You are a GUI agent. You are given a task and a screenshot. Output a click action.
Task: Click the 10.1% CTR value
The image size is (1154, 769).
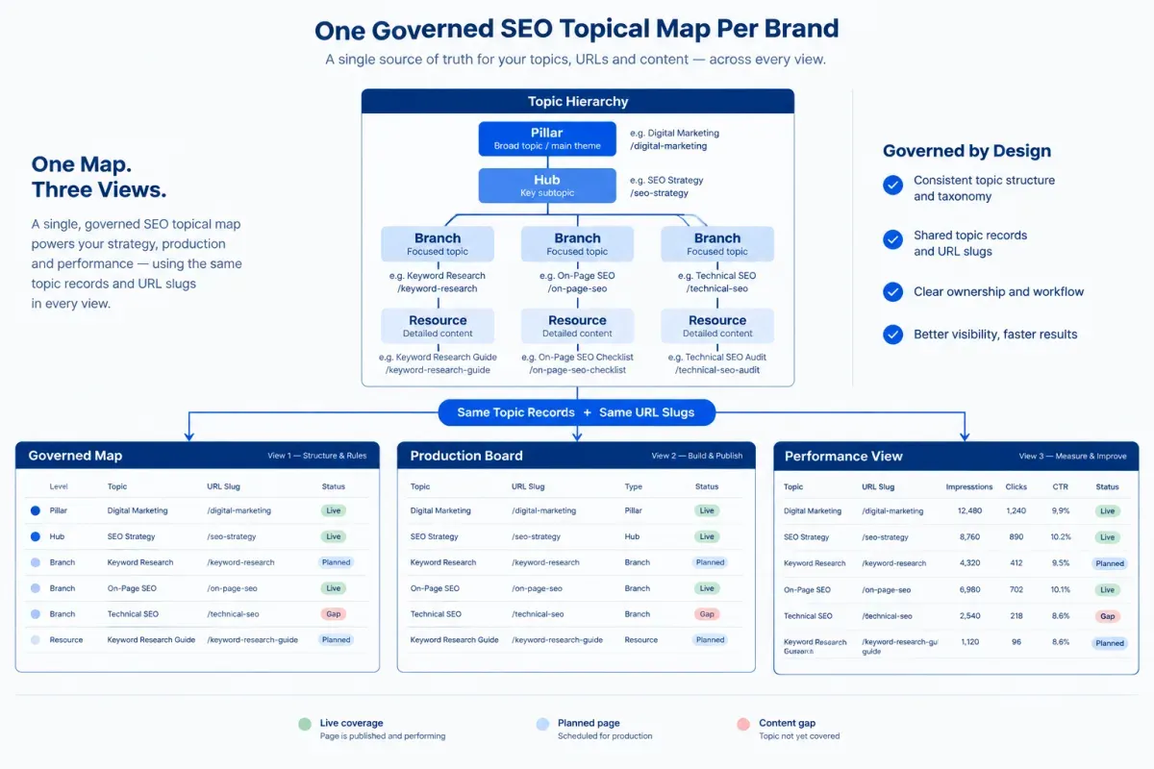click(x=1061, y=589)
